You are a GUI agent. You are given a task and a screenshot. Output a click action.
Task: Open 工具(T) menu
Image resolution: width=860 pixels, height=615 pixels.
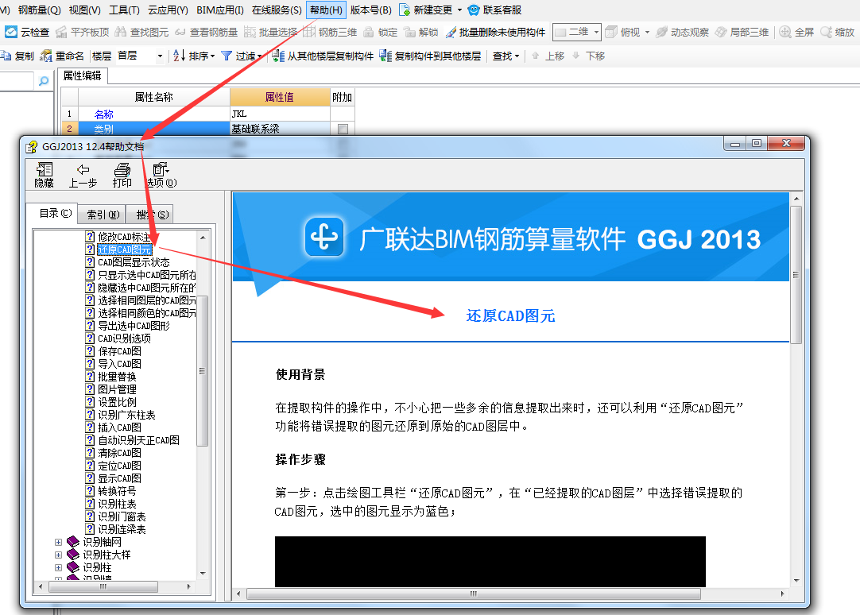pyautogui.click(x=124, y=10)
